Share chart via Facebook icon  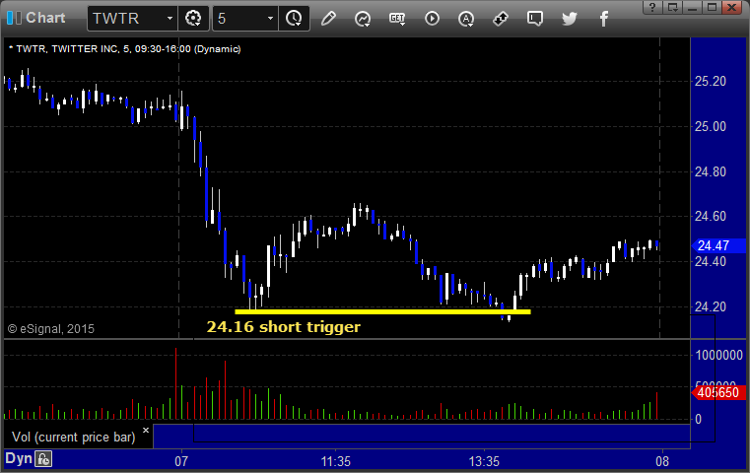point(604,19)
